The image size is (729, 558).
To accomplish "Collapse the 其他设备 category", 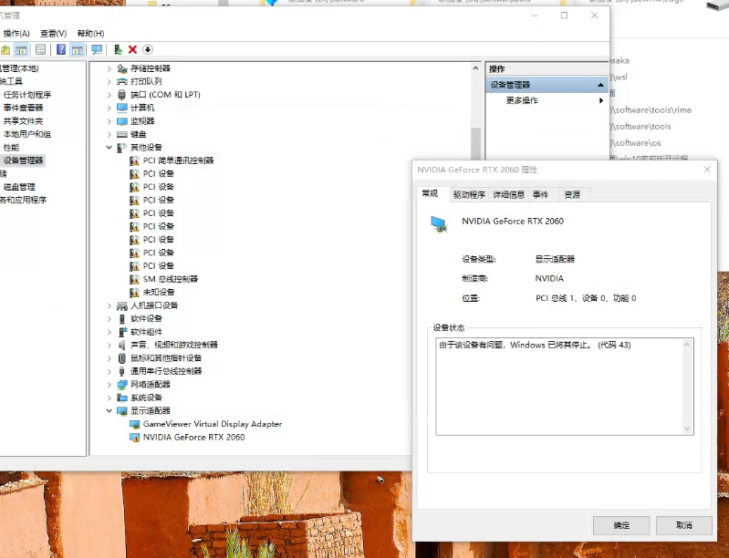I will point(109,148).
